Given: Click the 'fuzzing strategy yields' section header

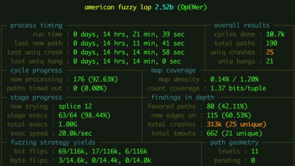Looking at the screenshot, I should (x=53, y=142).
